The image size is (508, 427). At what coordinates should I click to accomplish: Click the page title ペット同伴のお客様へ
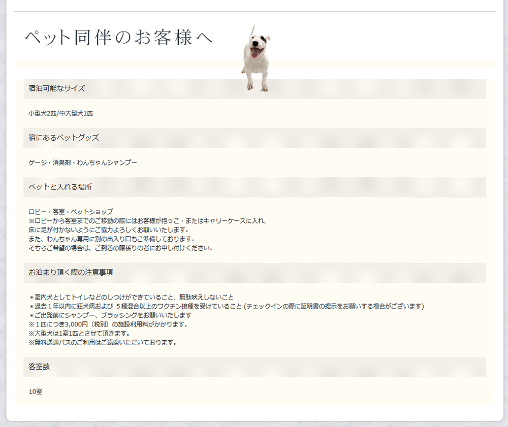118,37
